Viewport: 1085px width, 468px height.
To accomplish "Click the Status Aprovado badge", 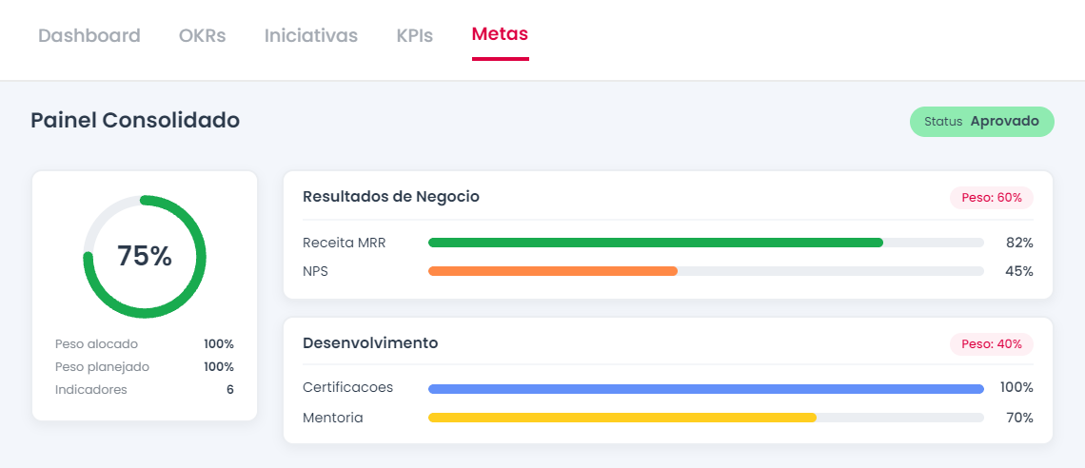I will [982, 122].
